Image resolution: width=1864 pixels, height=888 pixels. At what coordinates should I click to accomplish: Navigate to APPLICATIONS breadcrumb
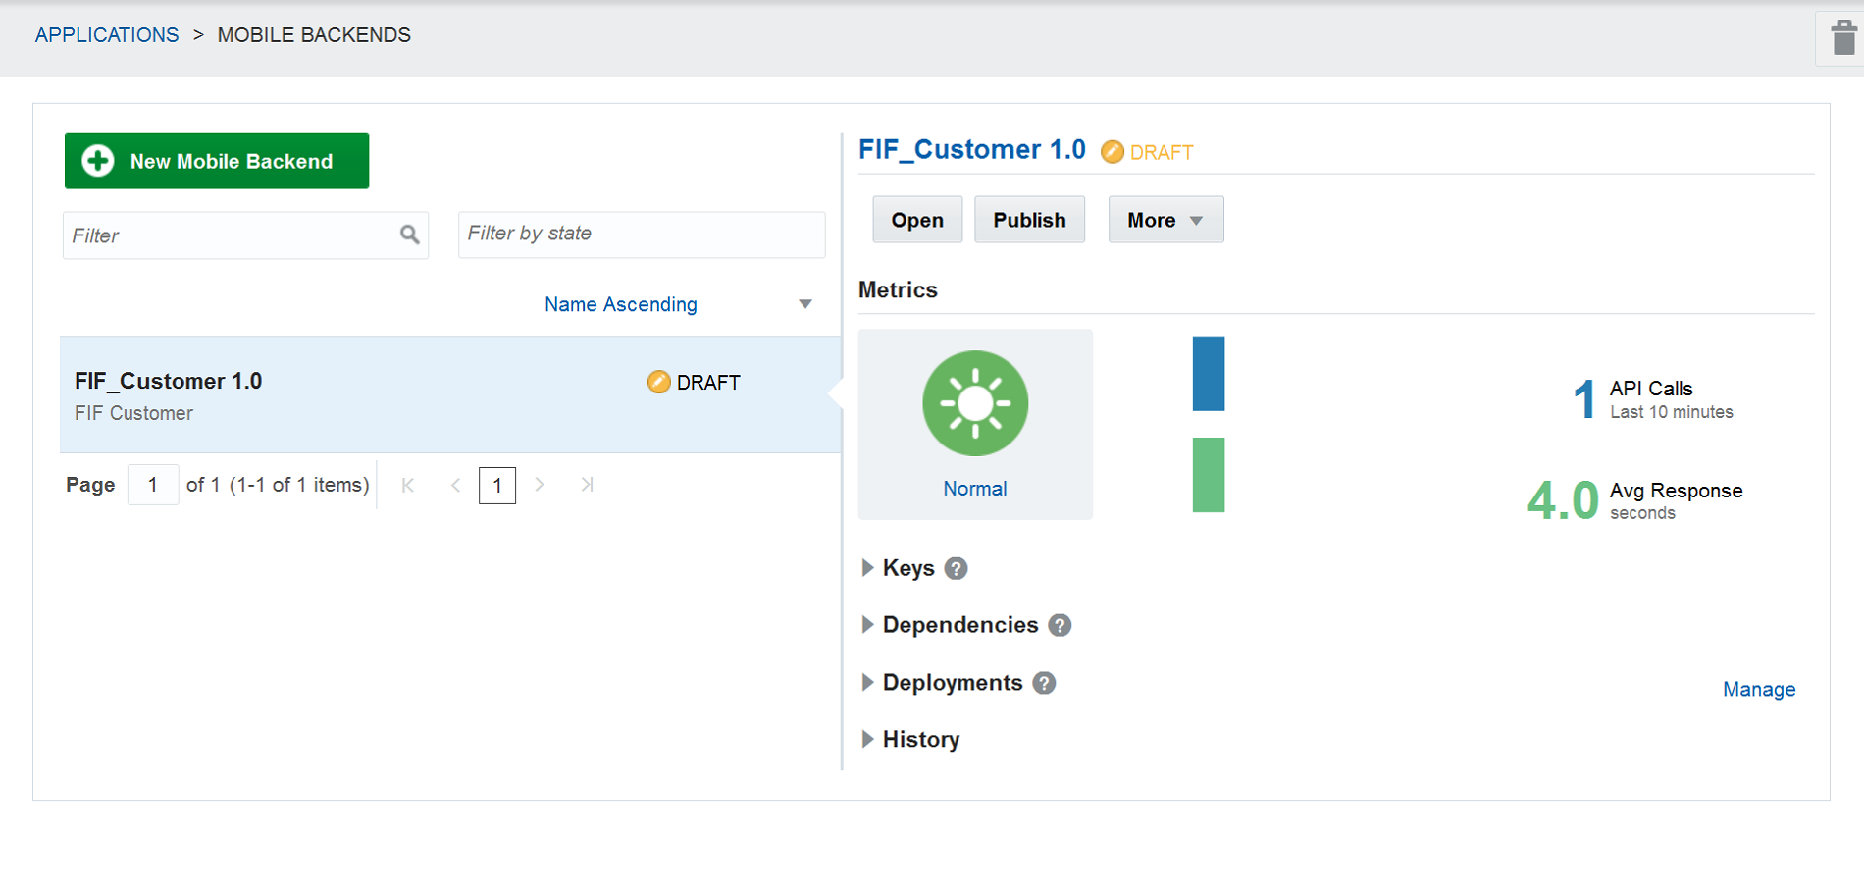107,35
